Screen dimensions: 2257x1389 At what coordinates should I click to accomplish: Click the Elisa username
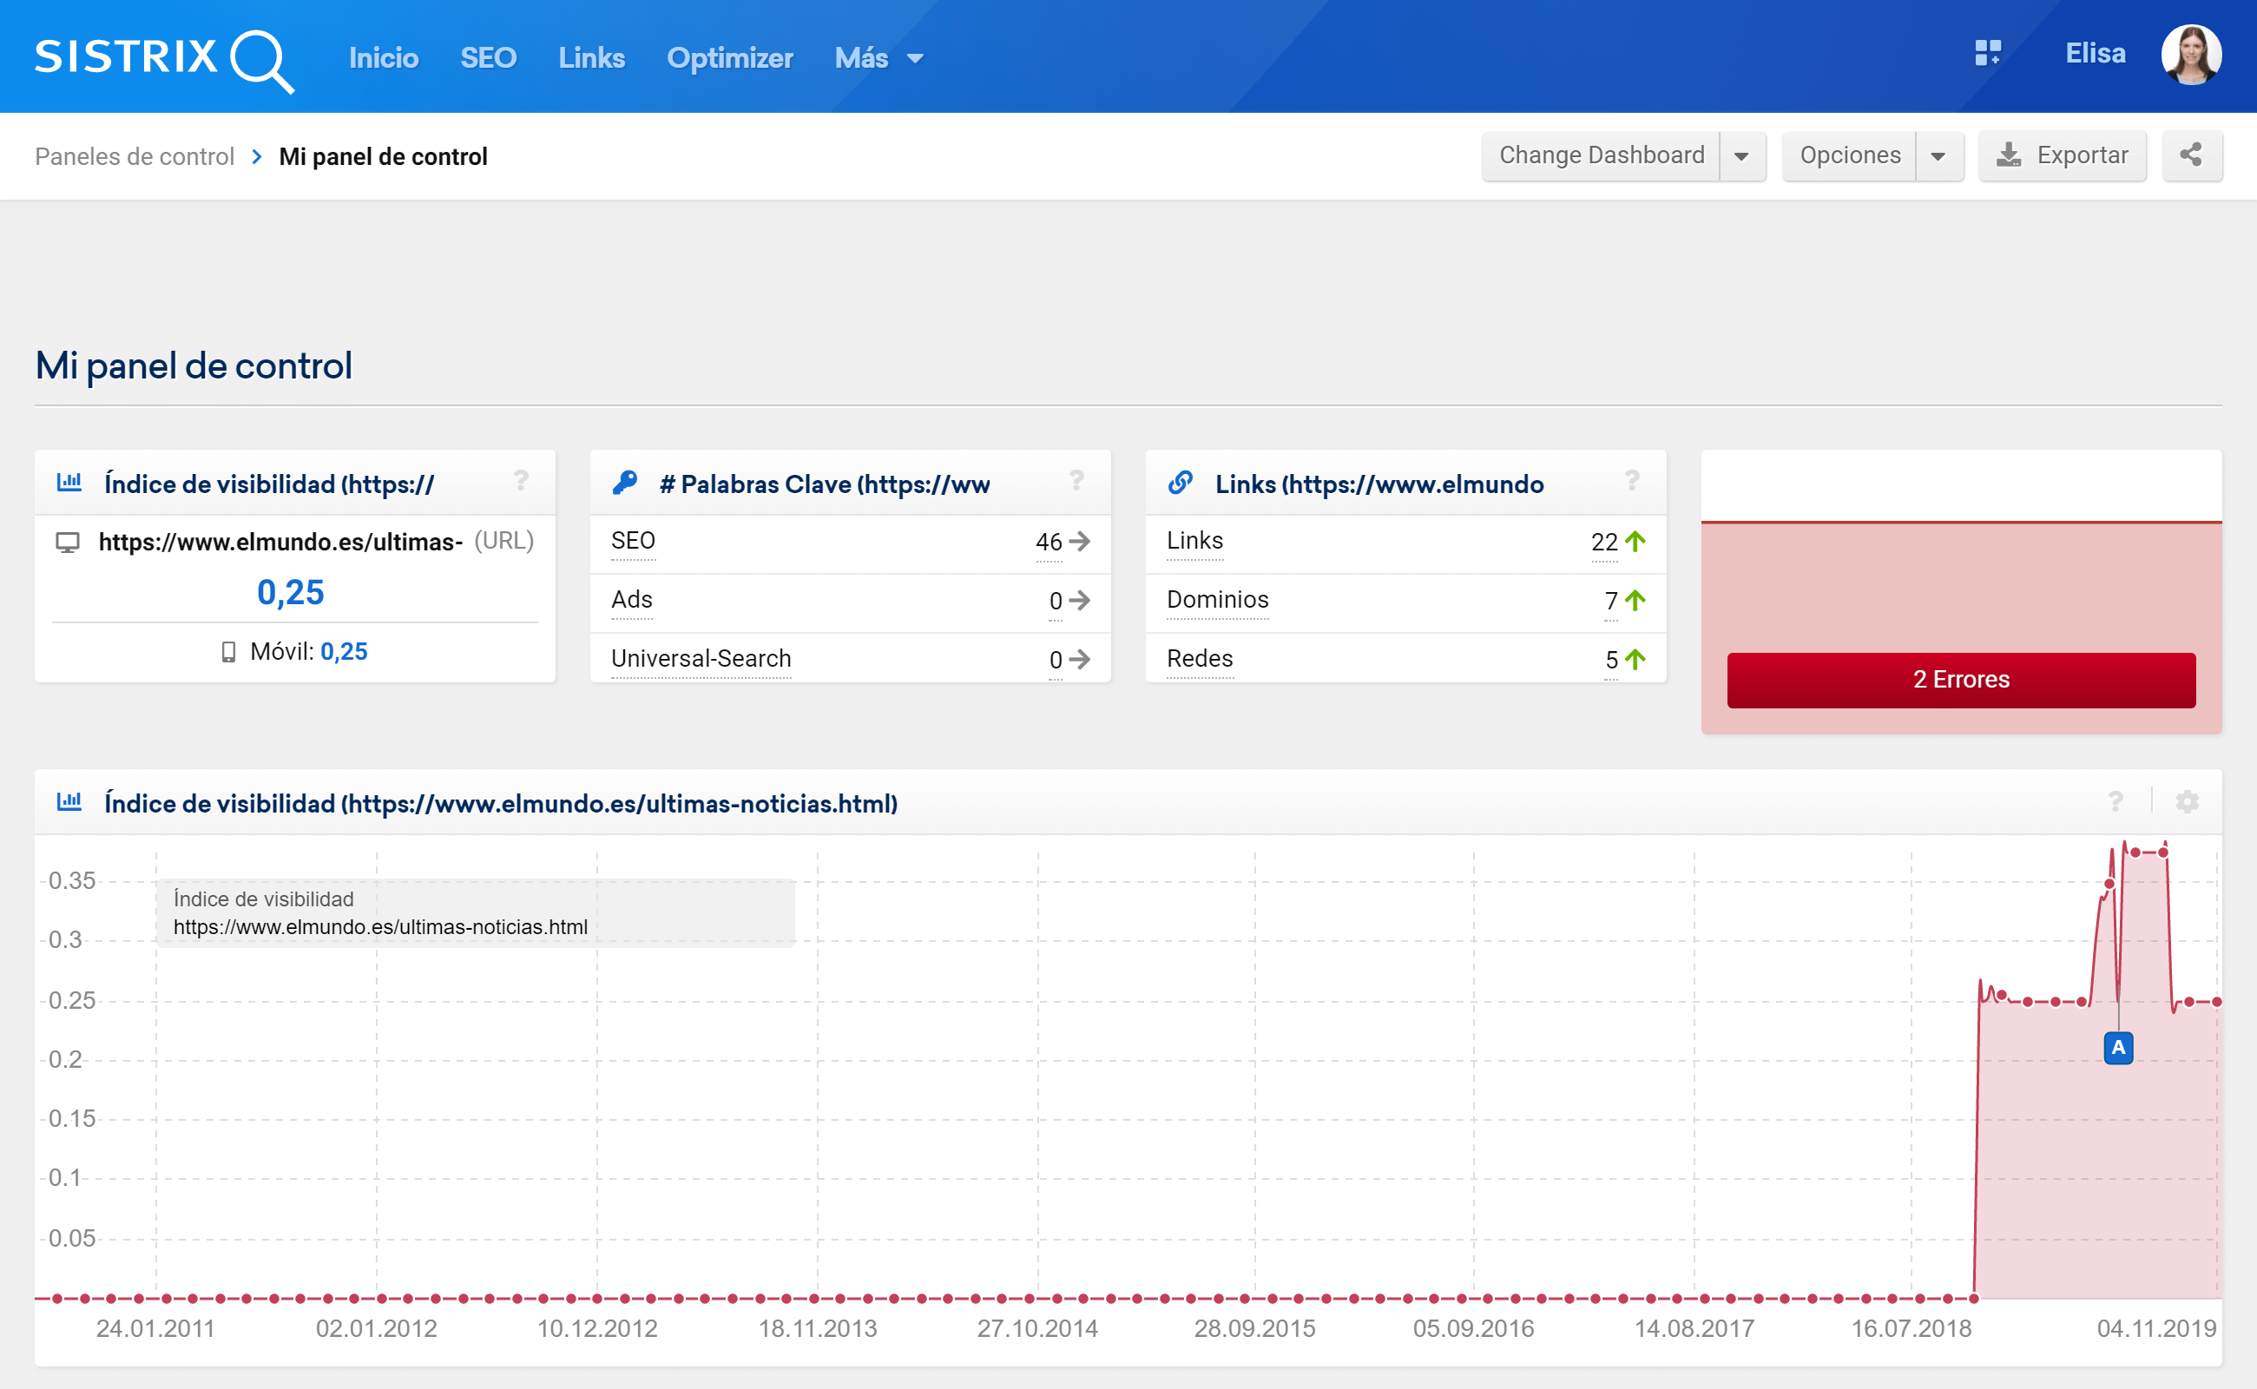point(2095,53)
